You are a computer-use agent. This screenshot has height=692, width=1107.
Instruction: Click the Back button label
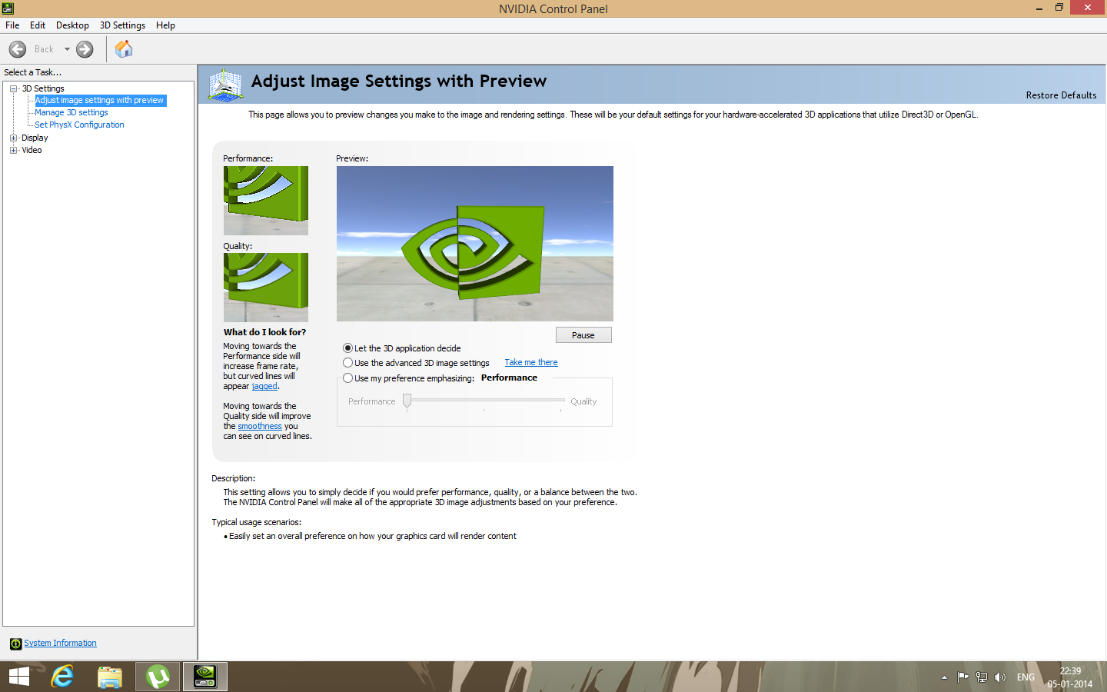click(x=44, y=49)
